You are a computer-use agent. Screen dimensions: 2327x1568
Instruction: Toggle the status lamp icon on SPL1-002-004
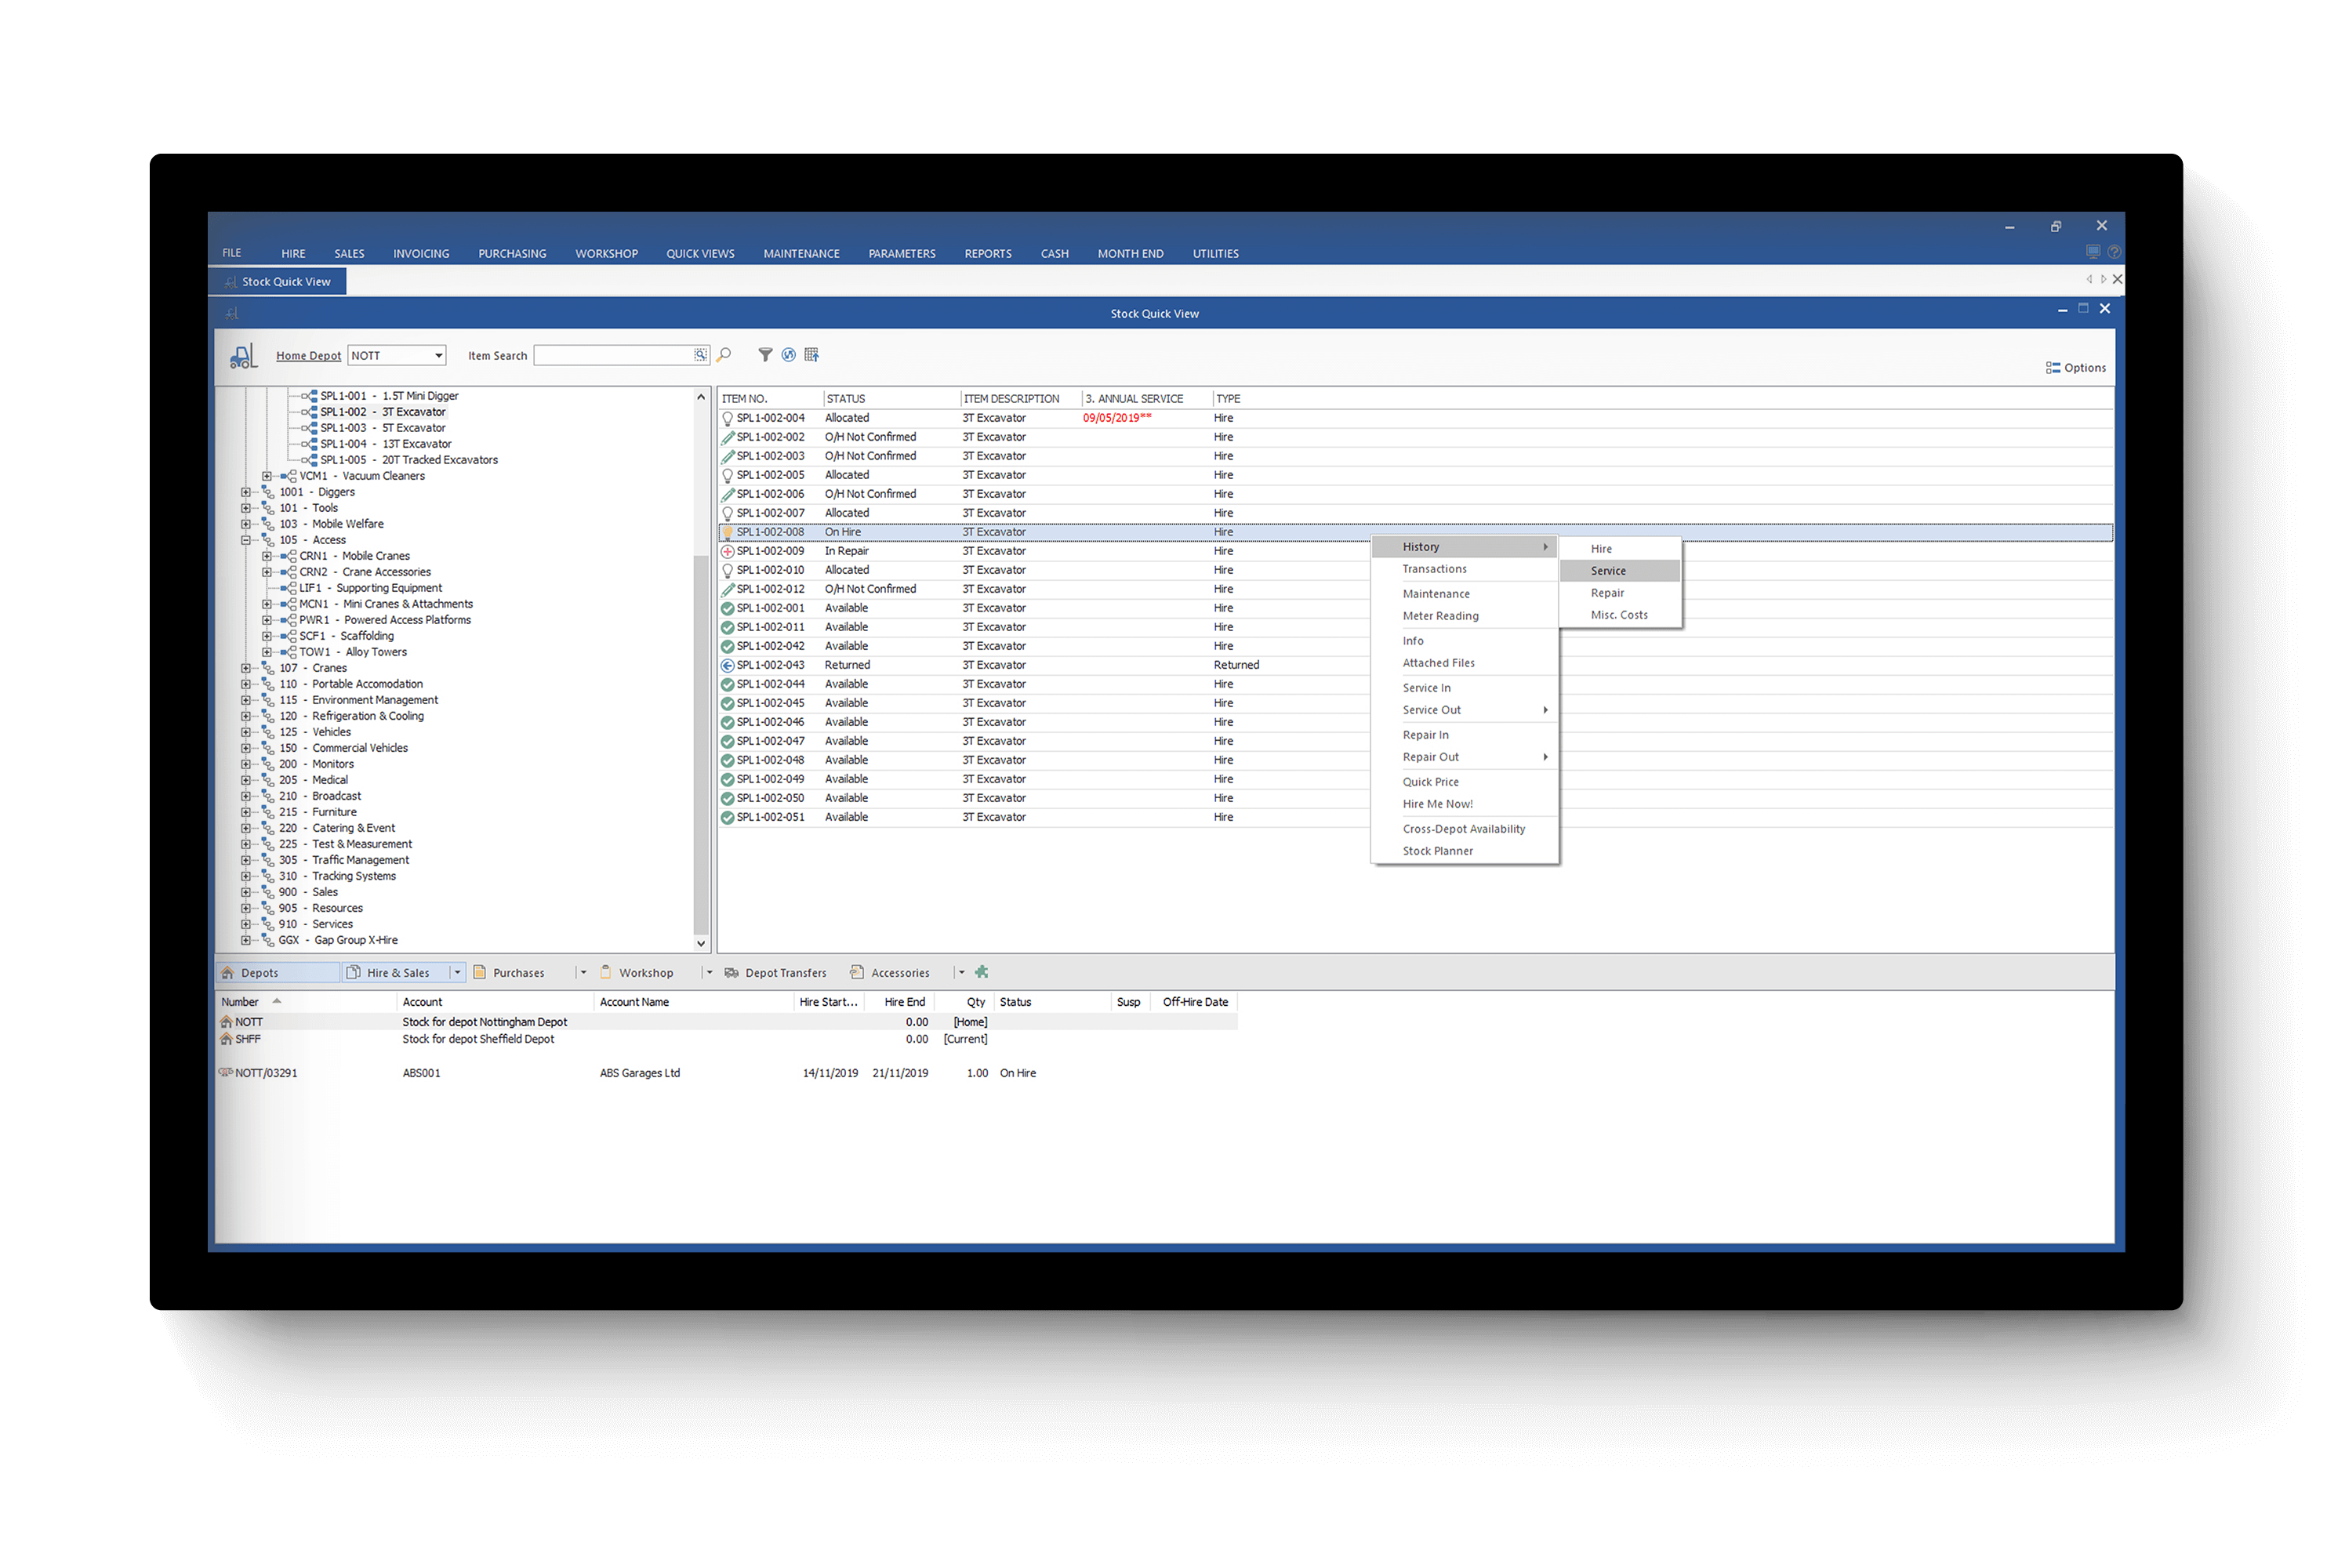tap(727, 418)
